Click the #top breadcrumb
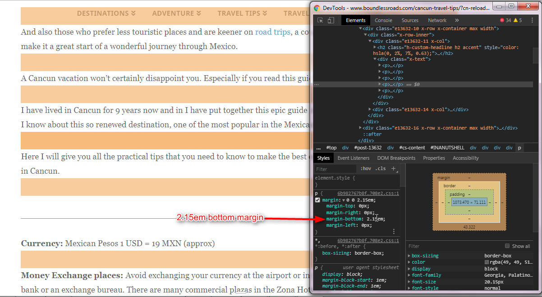This screenshot has height=297, width=542. (331, 148)
